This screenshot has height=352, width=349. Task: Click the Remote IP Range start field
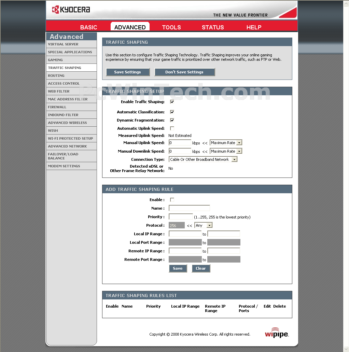(185, 251)
